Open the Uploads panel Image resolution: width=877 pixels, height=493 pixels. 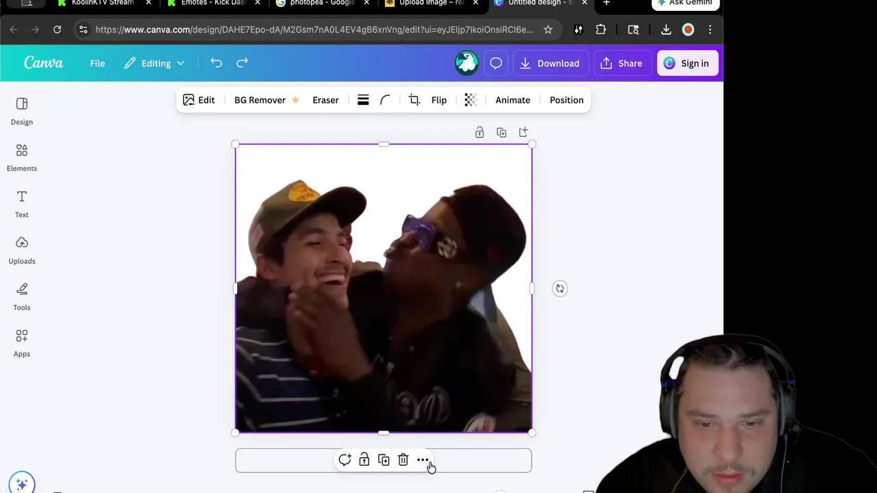coord(22,251)
